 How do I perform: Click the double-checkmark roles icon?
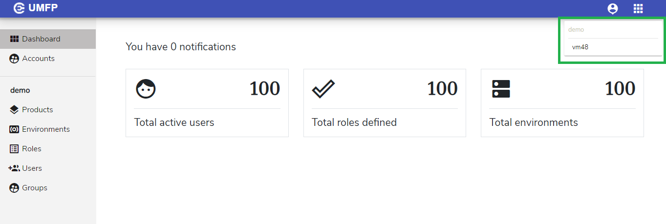pyautogui.click(x=323, y=89)
